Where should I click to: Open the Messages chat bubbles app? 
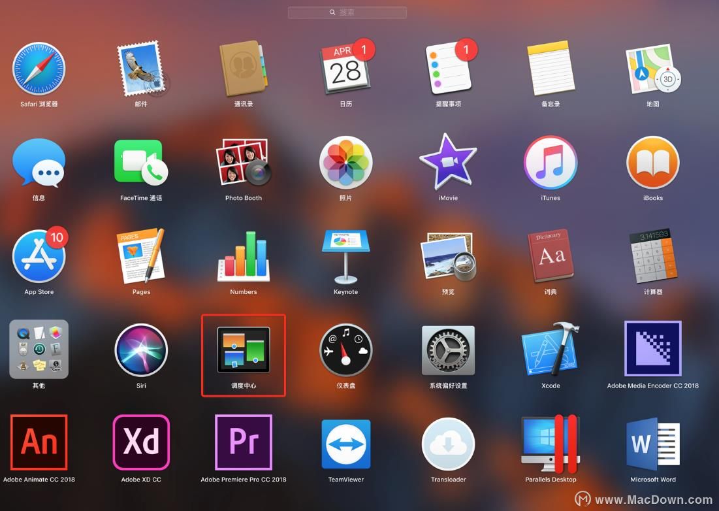tap(39, 163)
